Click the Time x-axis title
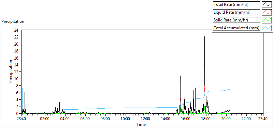Screen dimensions: 273x127 pyautogui.click(x=141, y=124)
